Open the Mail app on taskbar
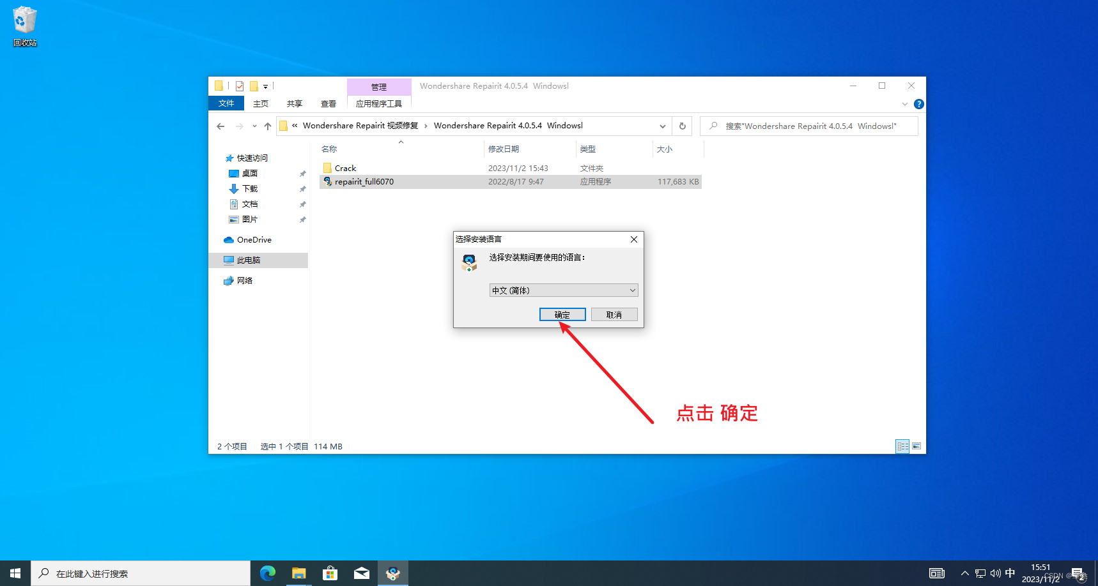The height and width of the screenshot is (586, 1098). pyautogui.click(x=362, y=573)
